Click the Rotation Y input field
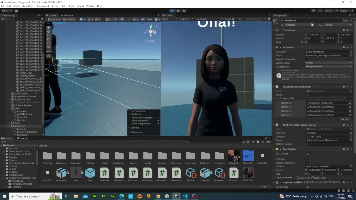 330,38
